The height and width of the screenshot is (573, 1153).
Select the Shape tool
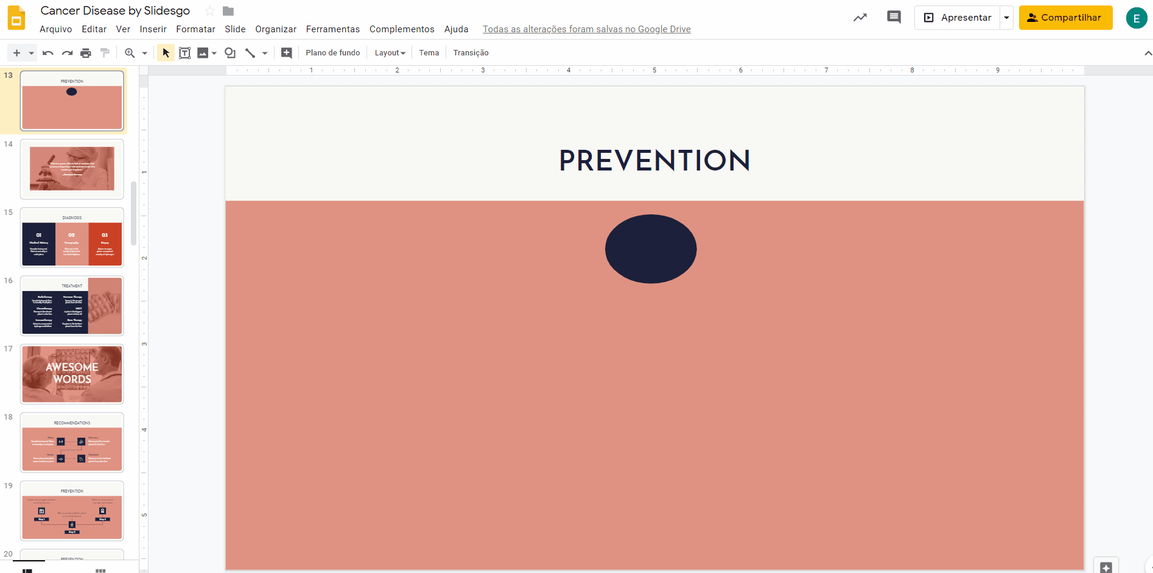point(230,53)
